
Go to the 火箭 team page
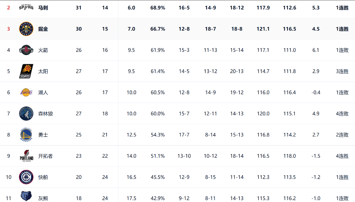[x=43, y=50]
